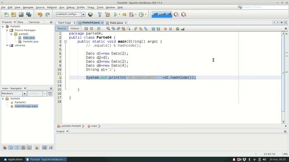
Task: Click the Comment icon in editor toolbar
Action: [x=177, y=29]
